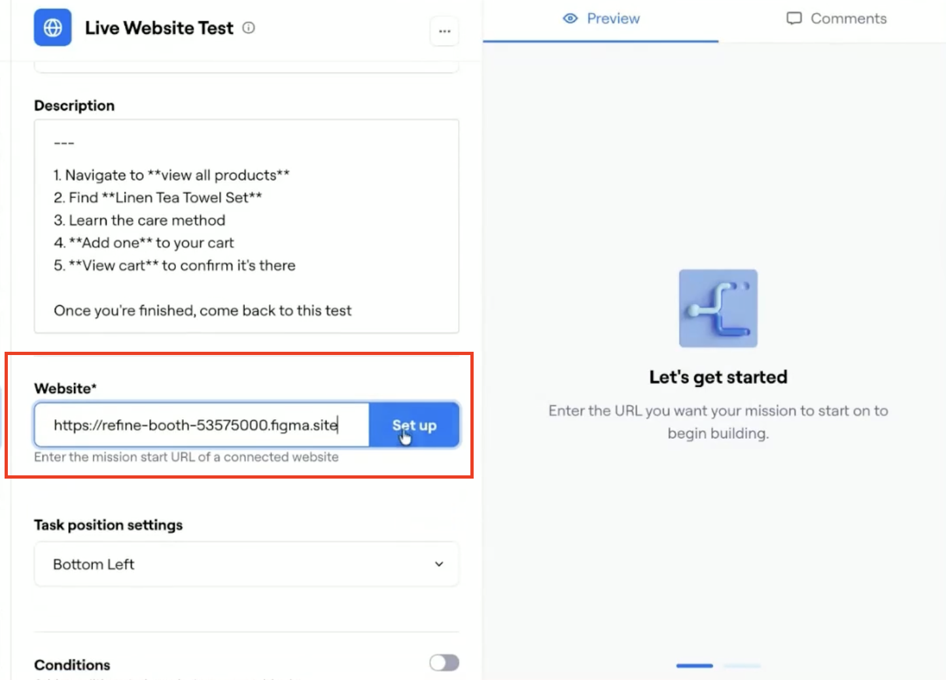This screenshot has width=946, height=680.
Task: Click the eye icon on the Preview tab
Action: (x=570, y=19)
